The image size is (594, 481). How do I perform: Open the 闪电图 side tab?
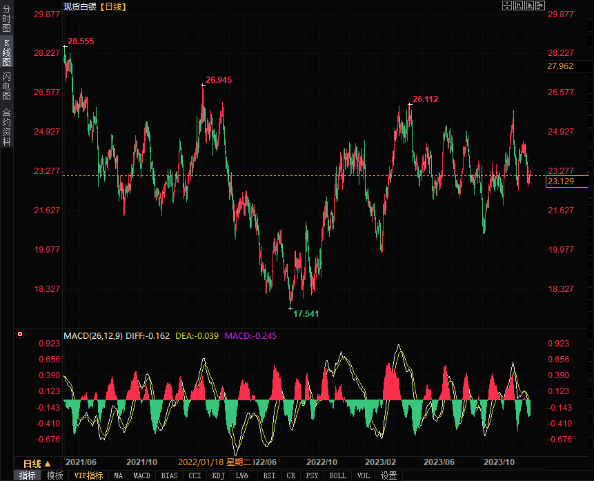6,86
